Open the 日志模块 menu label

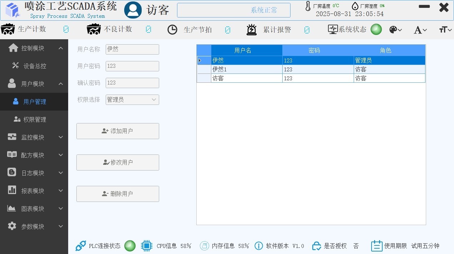(33, 173)
